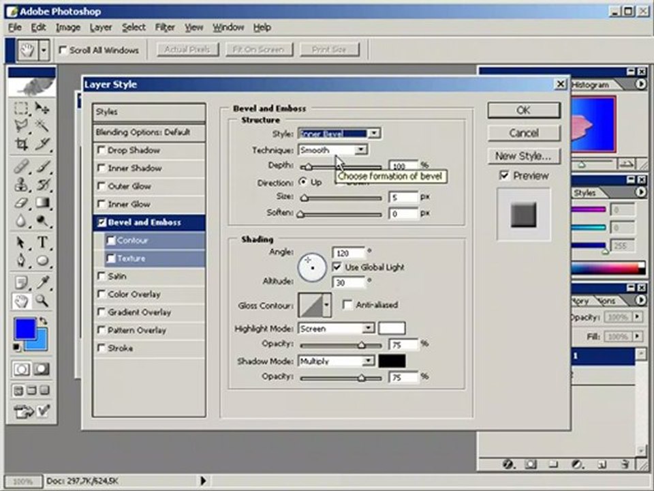Select the Pen tool
This screenshot has height=491, width=654.
[x=21, y=261]
